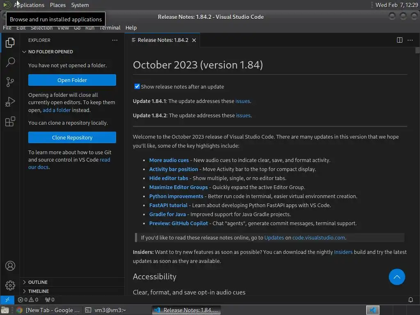This screenshot has height=315, width=420.
Task: Open the Places system menu
Action: [x=57, y=5]
